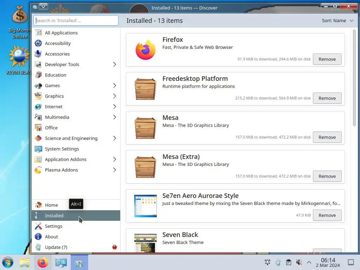Click the Office category icon
This screenshot has width=360, height=270.
38,128
